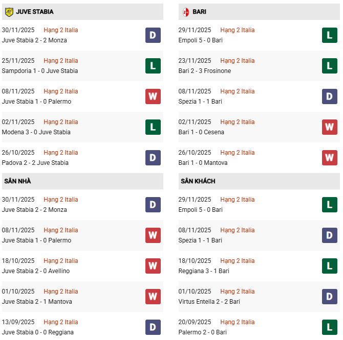Open Hạng 2 Italia link dated 20/09/2025
Image resolution: width=343 pixels, height=340 pixels.
[238, 322]
